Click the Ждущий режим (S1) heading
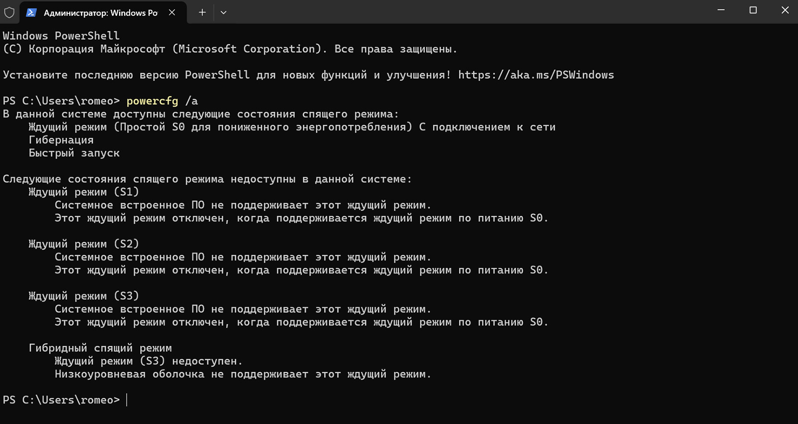The width and height of the screenshot is (798, 424). coord(83,192)
